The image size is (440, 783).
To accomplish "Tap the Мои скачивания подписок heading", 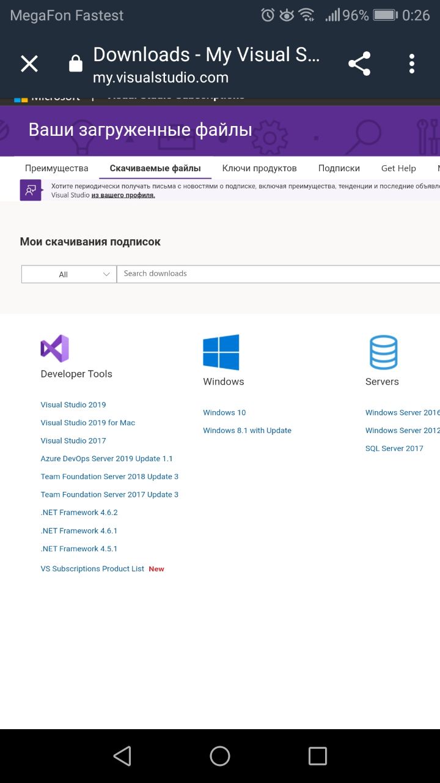I will (90, 242).
